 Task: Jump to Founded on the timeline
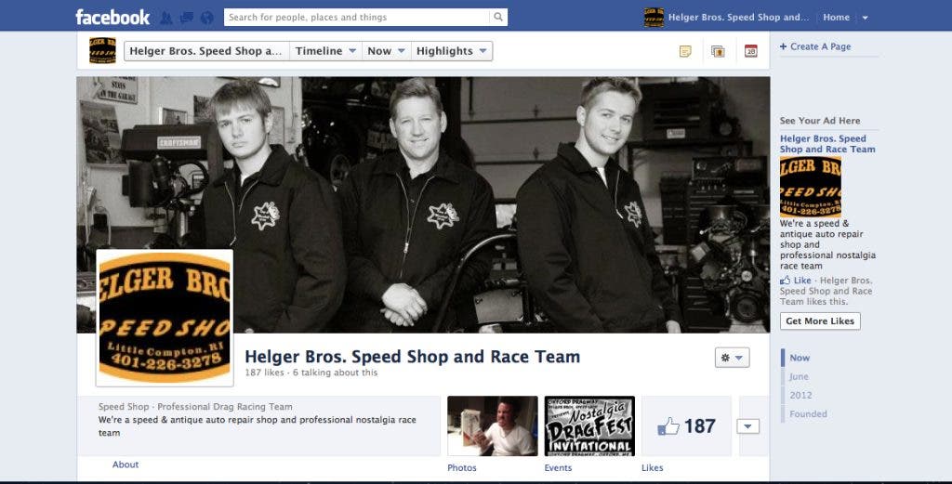(808, 414)
